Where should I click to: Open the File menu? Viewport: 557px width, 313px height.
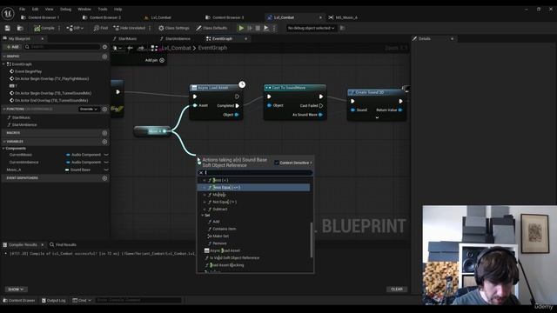22,9
